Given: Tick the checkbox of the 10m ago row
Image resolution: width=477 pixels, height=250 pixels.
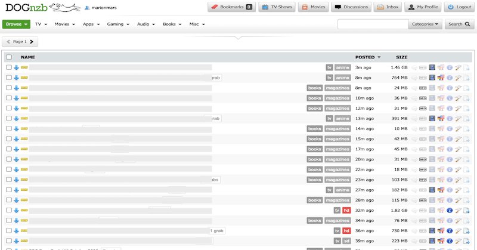Looking at the screenshot, I should [9, 98].
